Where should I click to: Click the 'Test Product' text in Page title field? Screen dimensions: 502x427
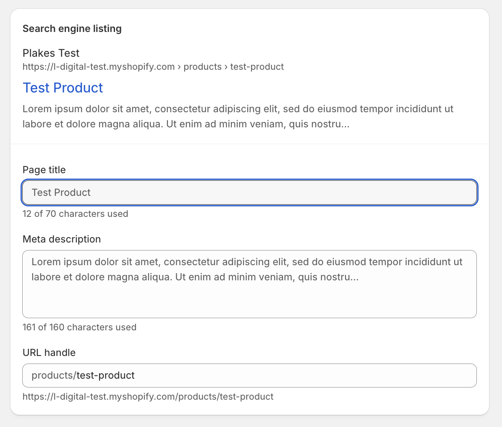click(61, 192)
